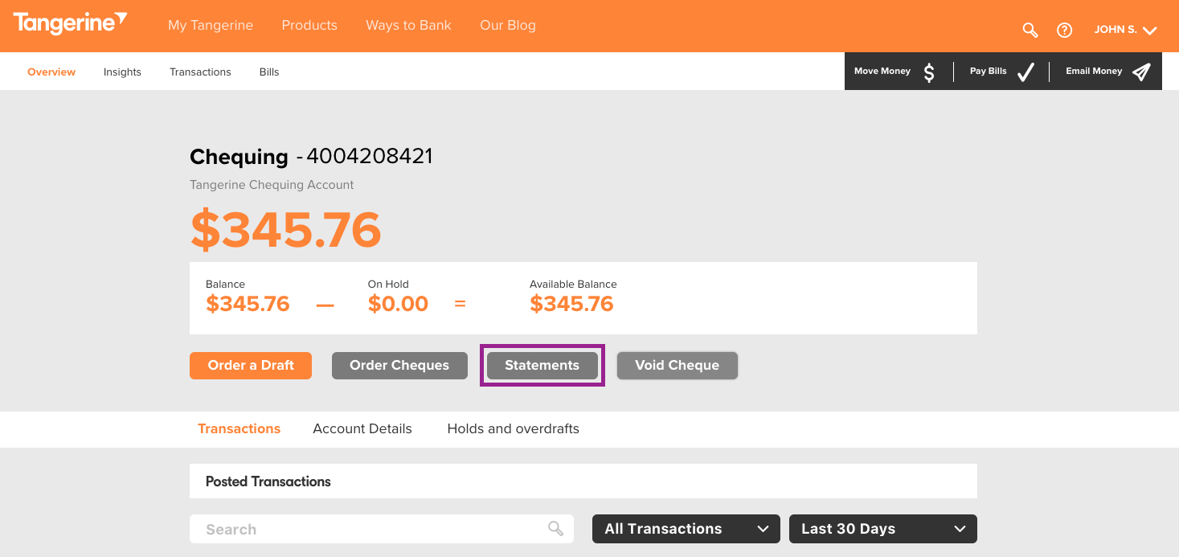Click the Tangerine logo
This screenshot has width=1179, height=557.
tap(70, 24)
